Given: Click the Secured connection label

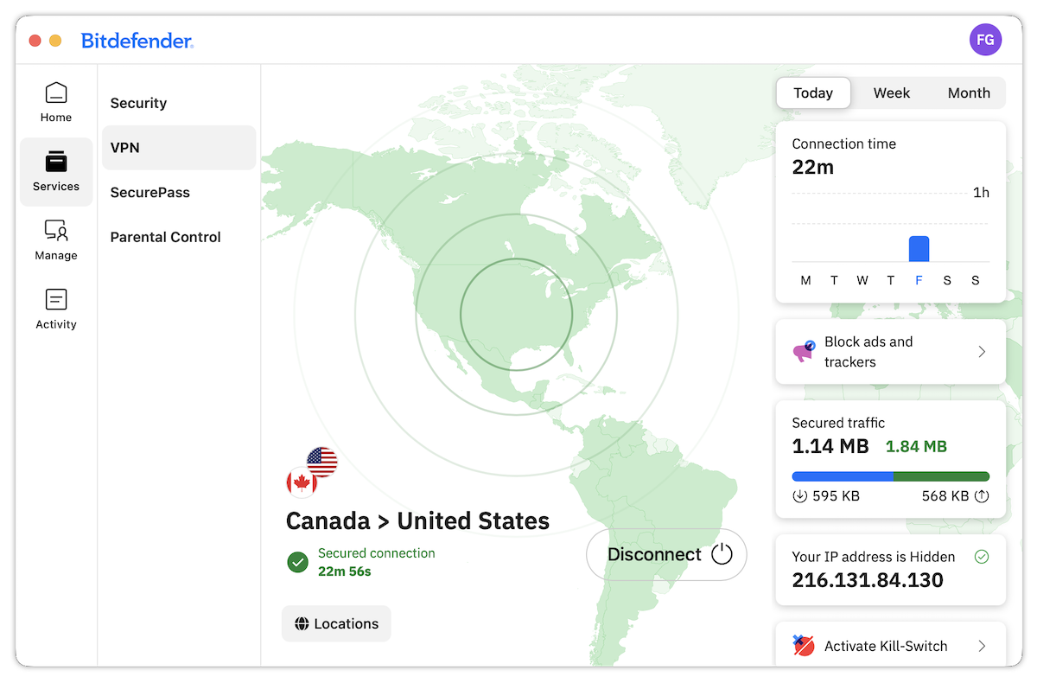Looking at the screenshot, I should click(x=377, y=553).
